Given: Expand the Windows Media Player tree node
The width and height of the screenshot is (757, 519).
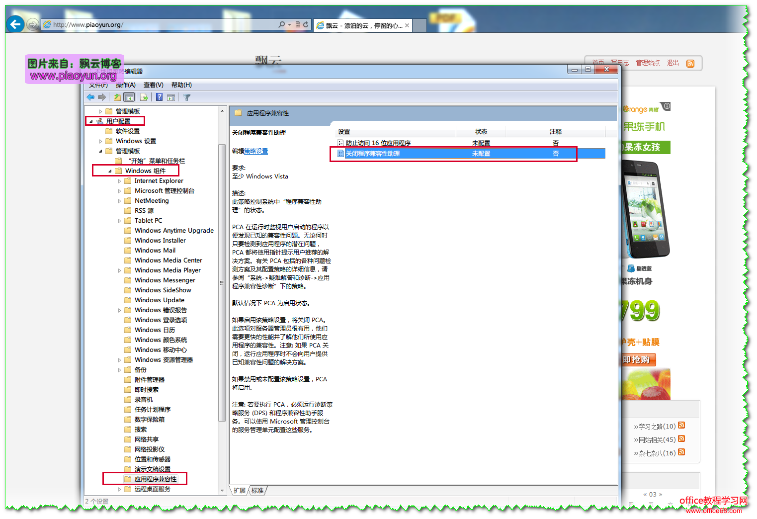Looking at the screenshot, I should click(x=119, y=270).
